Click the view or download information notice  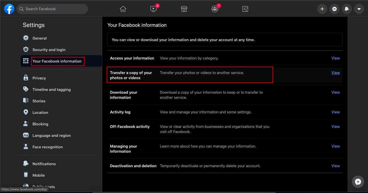[x=225, y=40]
